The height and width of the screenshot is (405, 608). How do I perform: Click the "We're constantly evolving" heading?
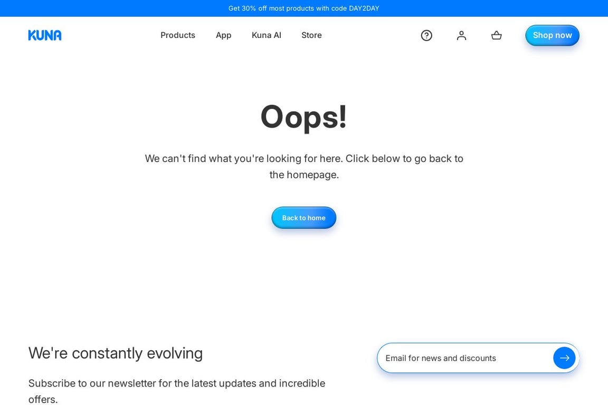116,353
